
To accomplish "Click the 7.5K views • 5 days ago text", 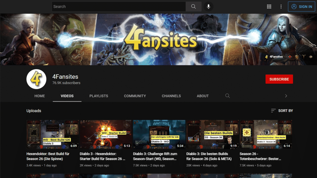I will (x=256, y=165).
